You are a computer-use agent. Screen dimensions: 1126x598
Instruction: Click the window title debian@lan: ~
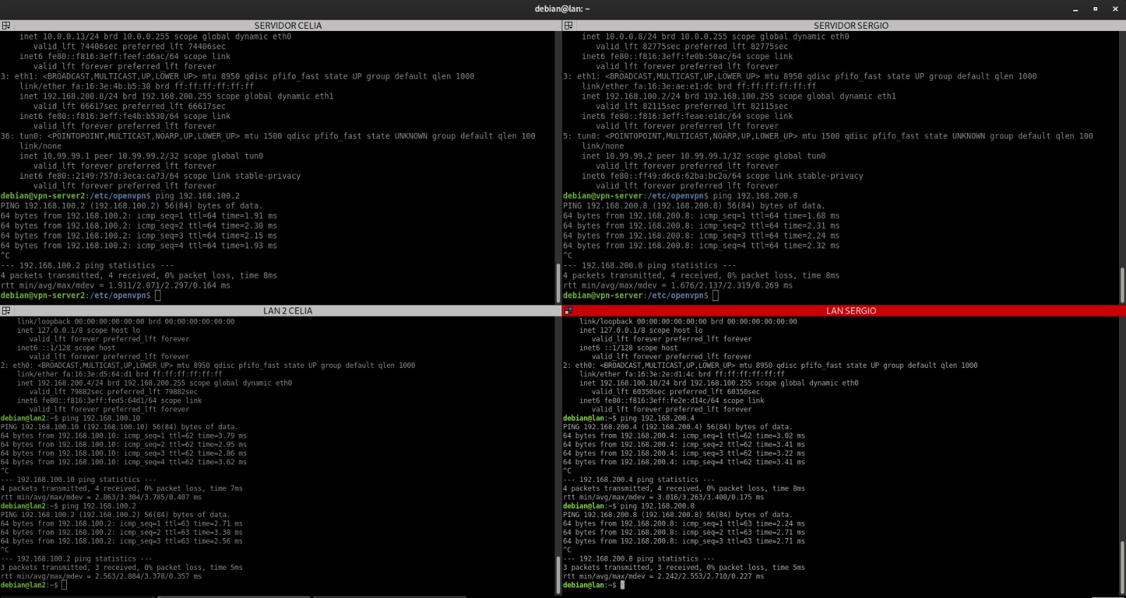point(562,9)
